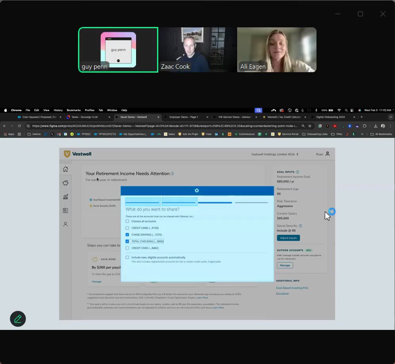The width and height of the screenshot is (395, 364).
Task: Open Chrome downloads icon
Action: click(x=376, y=126)
